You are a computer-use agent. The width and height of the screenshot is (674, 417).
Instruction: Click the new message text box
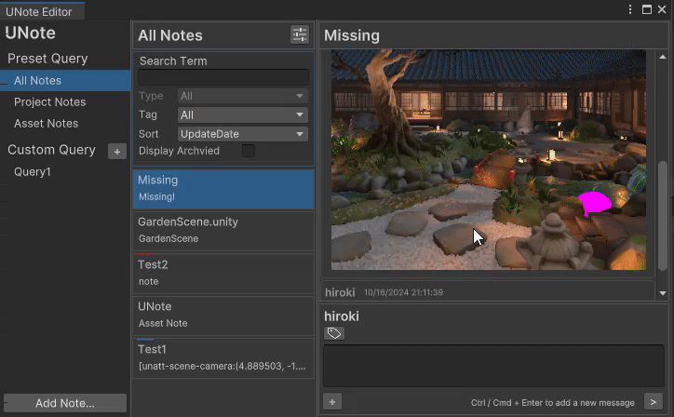click(x=493, y=366)
